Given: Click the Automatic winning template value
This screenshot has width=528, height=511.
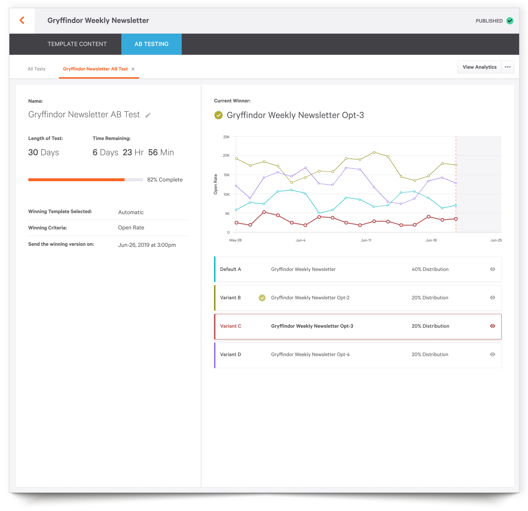Looking at the screenshot, I should pos(131,212).
